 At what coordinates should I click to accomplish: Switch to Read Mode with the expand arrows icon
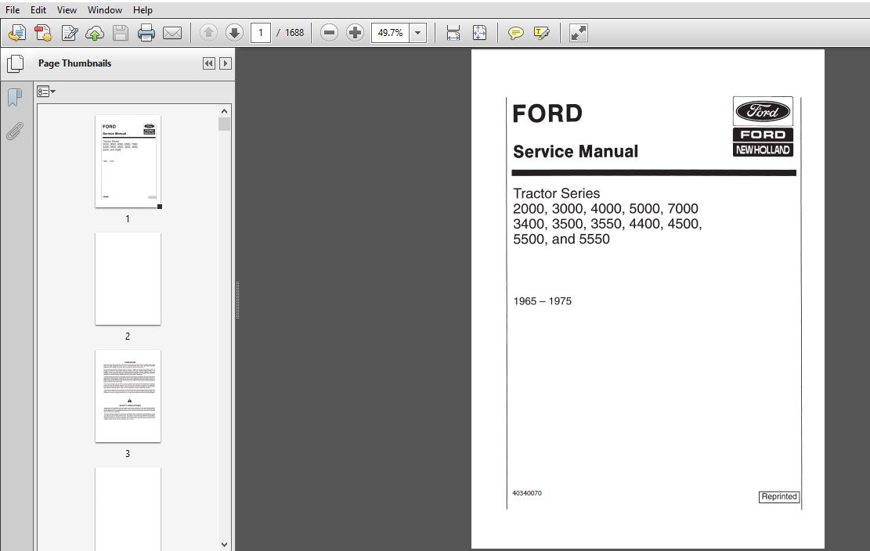(578, 33)
